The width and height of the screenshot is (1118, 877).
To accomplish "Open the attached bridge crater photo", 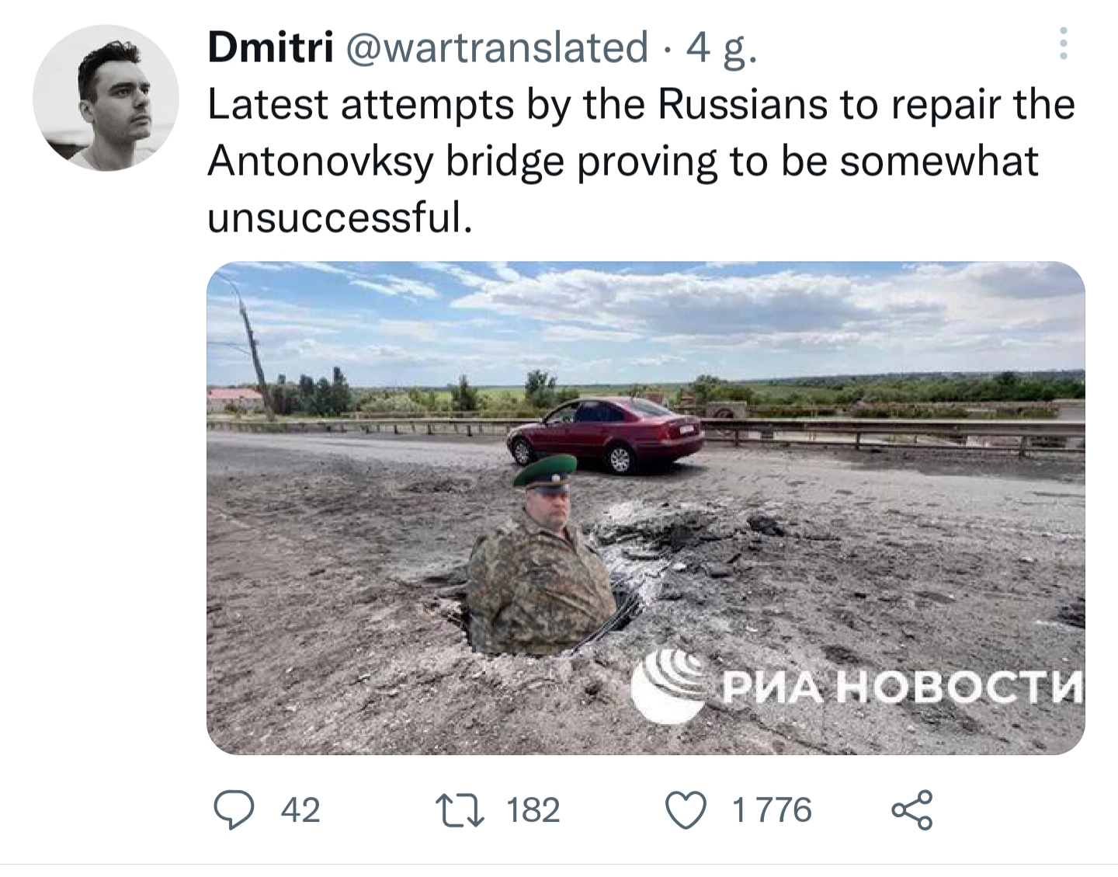I will click(646, 508).
